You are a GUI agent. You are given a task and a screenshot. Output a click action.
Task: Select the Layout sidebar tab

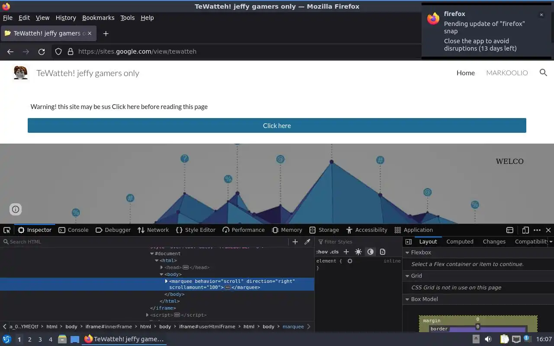tap(428, 242)
